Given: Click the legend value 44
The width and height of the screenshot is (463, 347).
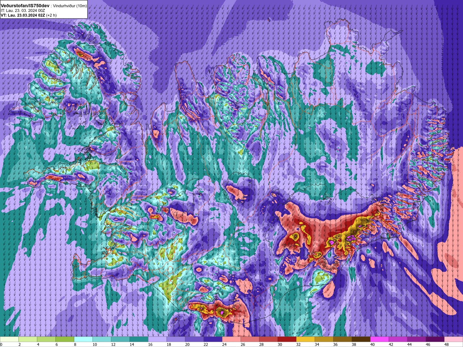Looking at the screenshot, I should pos(409,344).
